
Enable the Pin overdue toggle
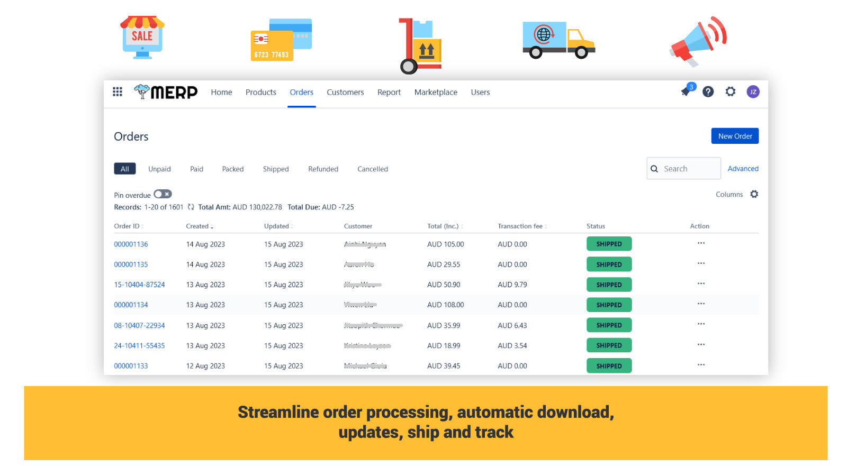(x=163, y=194)
